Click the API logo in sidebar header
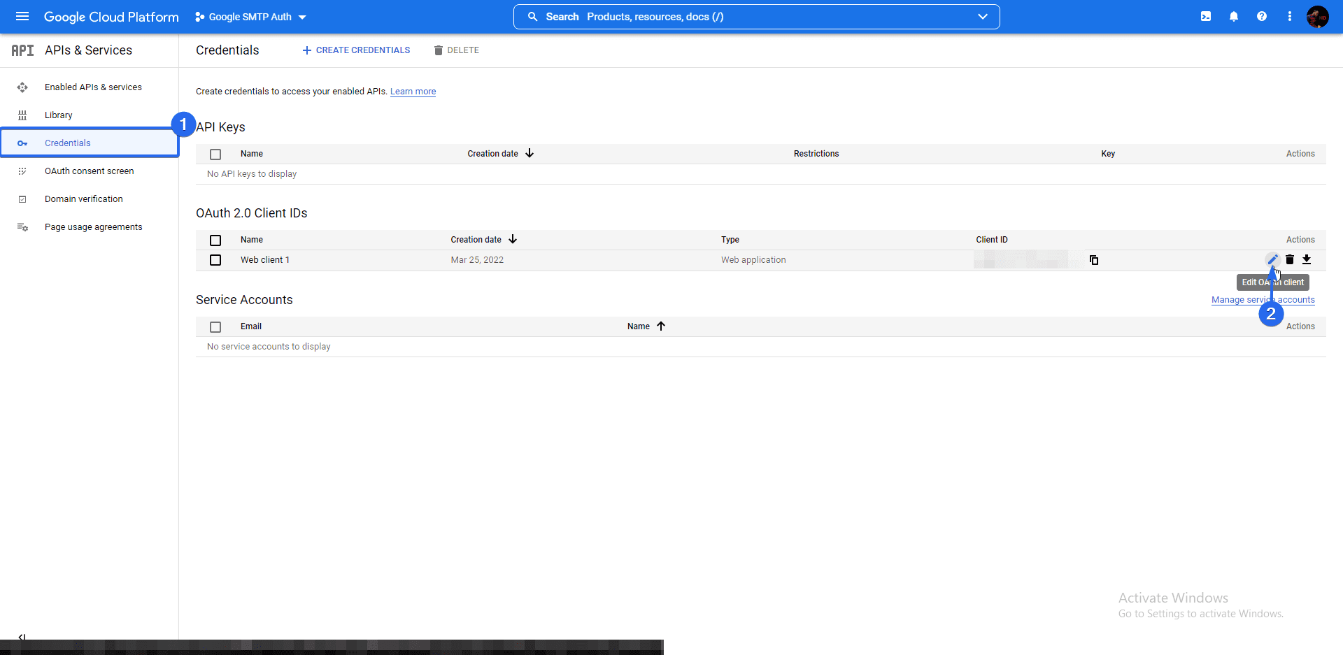This screenshot has height=655, width=1343. (x=22, y=50)
